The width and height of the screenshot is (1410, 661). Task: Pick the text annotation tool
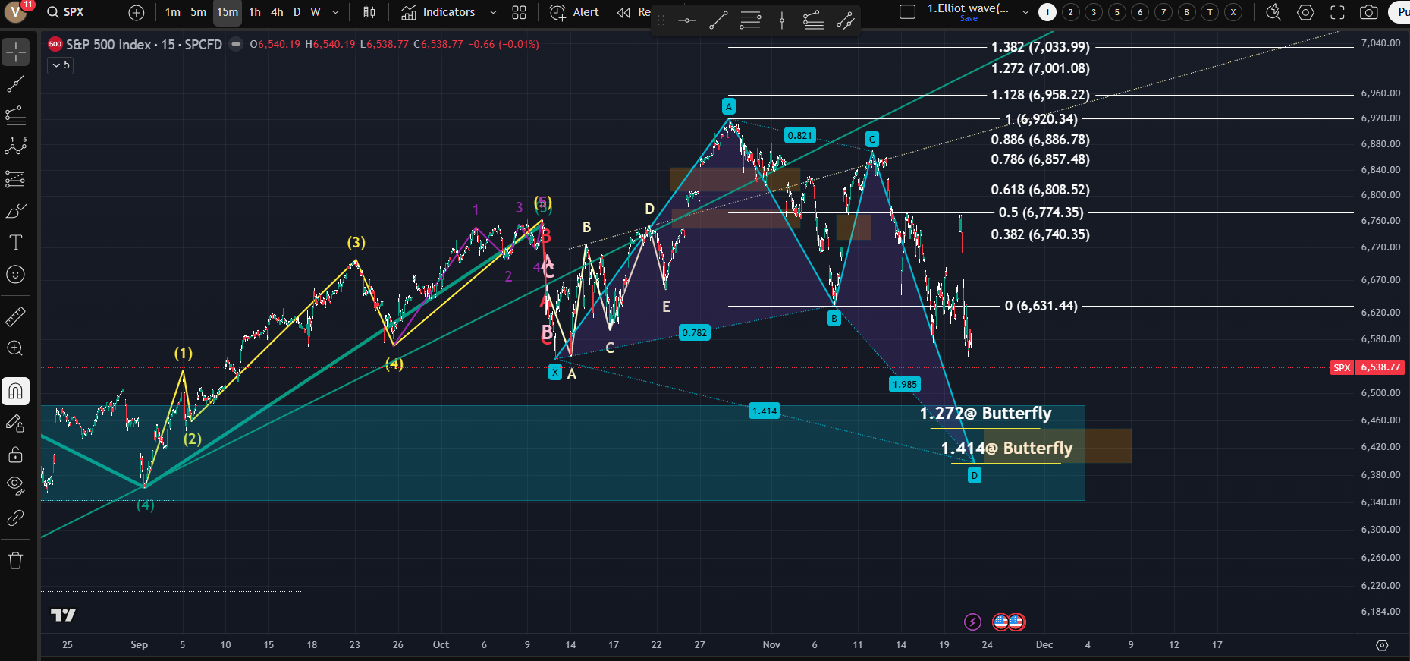click(15, 243)
